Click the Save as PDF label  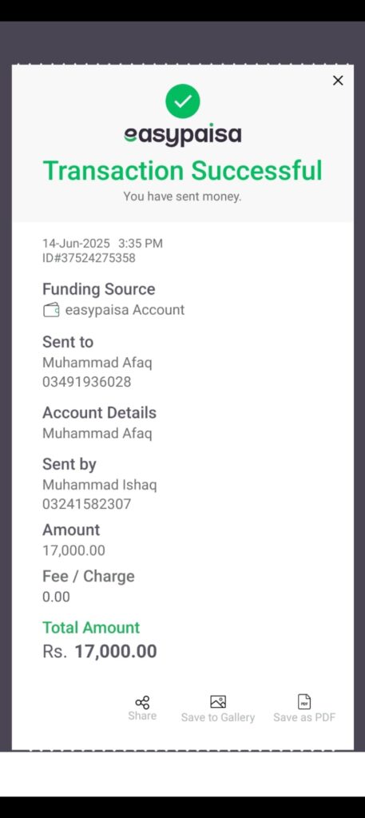pyautogui.click(x=304, y=717)
